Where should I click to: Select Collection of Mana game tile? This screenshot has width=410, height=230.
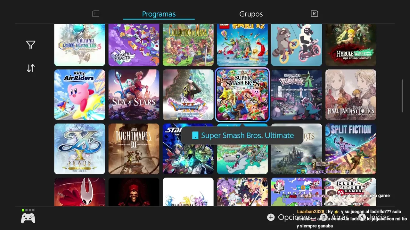(x=188, y=45)
